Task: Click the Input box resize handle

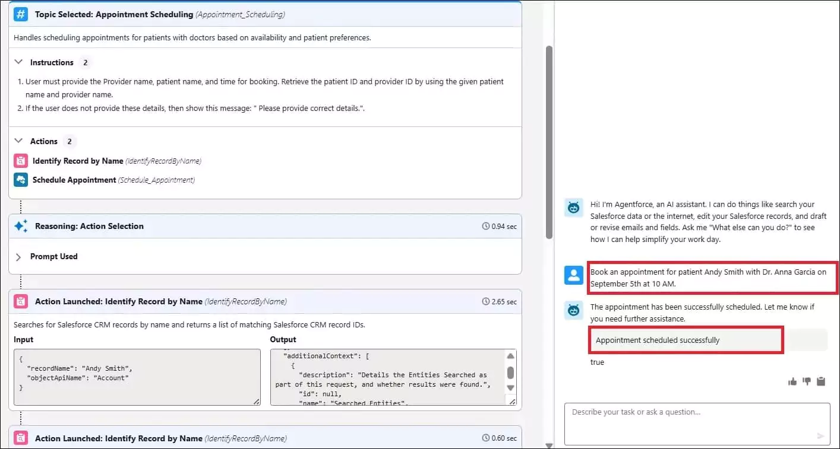Action: pyautogui.click(x=256, y=402)
